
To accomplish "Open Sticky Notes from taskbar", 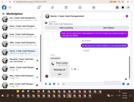I will click(18, 91).
